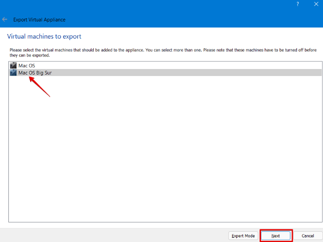
Task: Select the 'Mac OS' list entry
Action: [x=165, y=66]
